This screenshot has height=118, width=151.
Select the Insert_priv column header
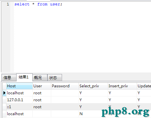[122, 86]
